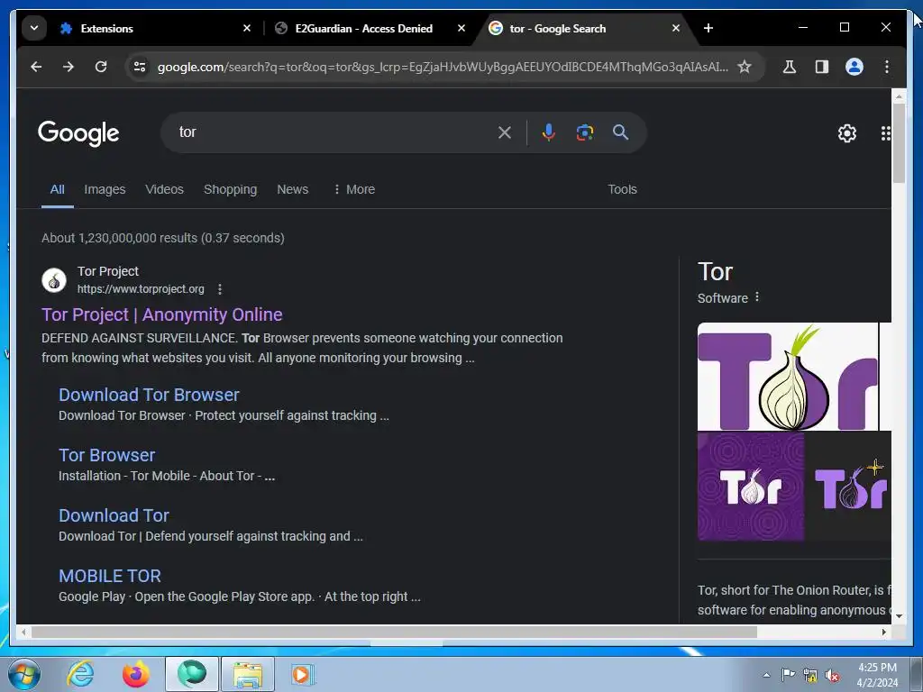This screenshot has height=692, width=923.
Task: Close the Extensions tab
Action: pyautogui.click(x=247, y=28)
